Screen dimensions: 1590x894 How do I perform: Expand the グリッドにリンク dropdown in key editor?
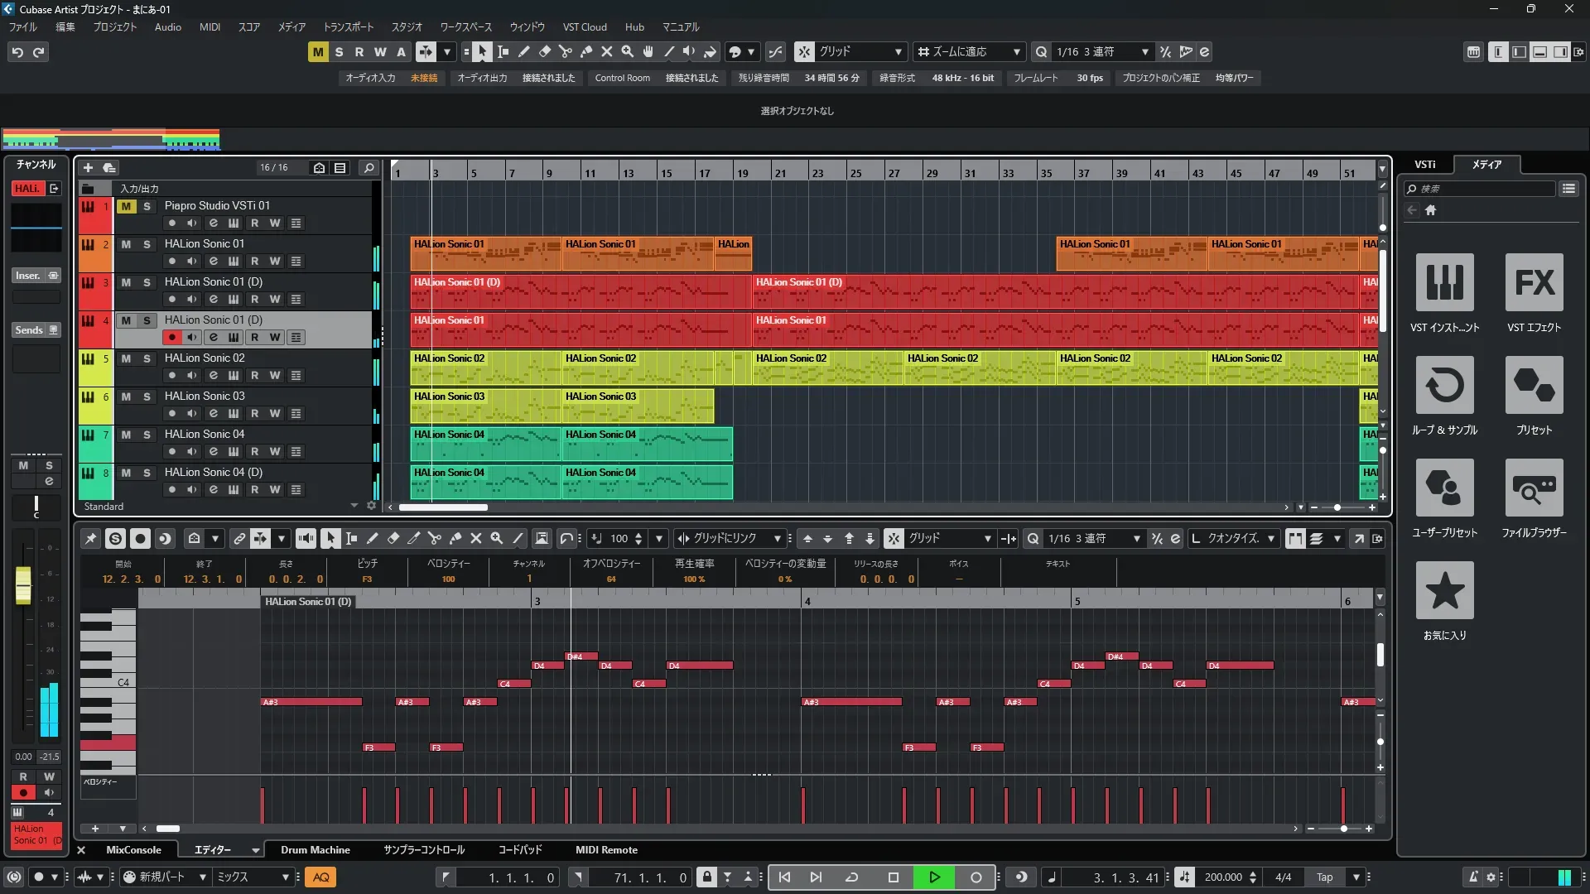[x=777, y=538]
